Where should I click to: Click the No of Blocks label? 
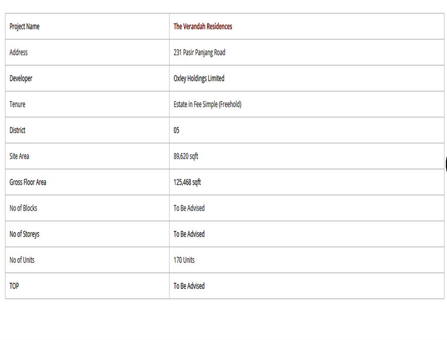23,208
